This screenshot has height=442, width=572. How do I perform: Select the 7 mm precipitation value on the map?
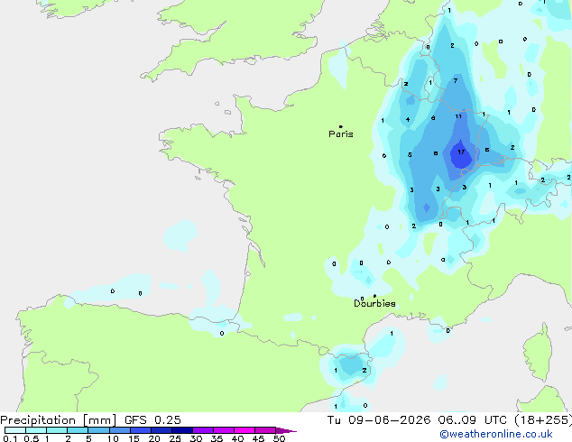click(456, 80)
